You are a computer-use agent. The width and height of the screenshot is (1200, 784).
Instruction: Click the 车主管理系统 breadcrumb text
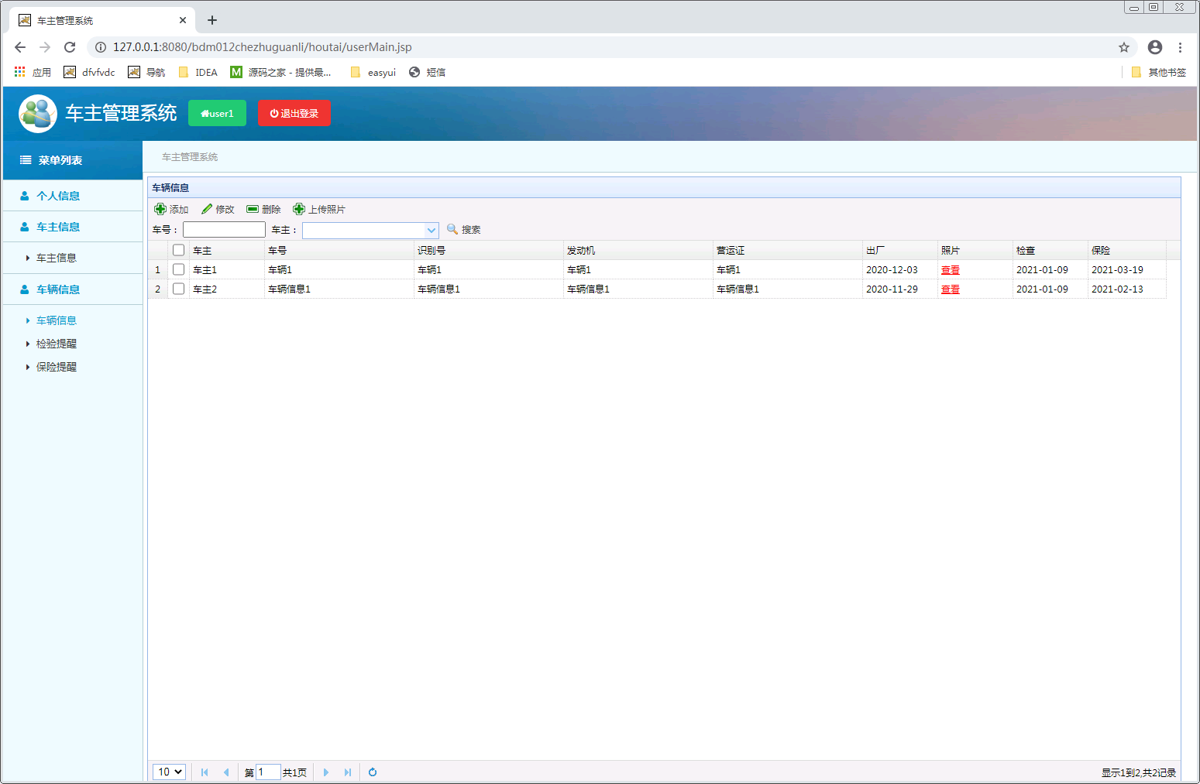(x=190, y=157)
